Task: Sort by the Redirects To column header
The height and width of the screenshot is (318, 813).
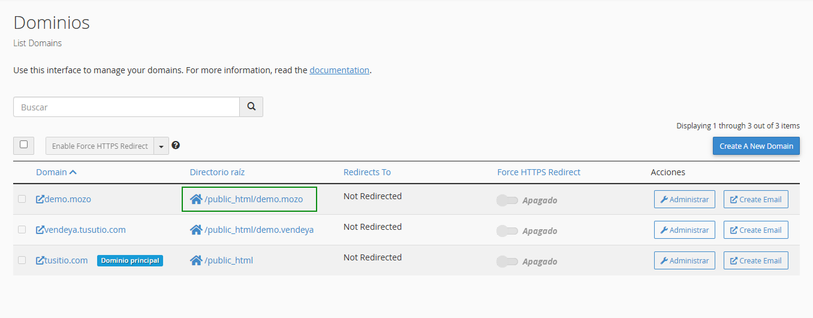Action: click(x=367, y=172)
